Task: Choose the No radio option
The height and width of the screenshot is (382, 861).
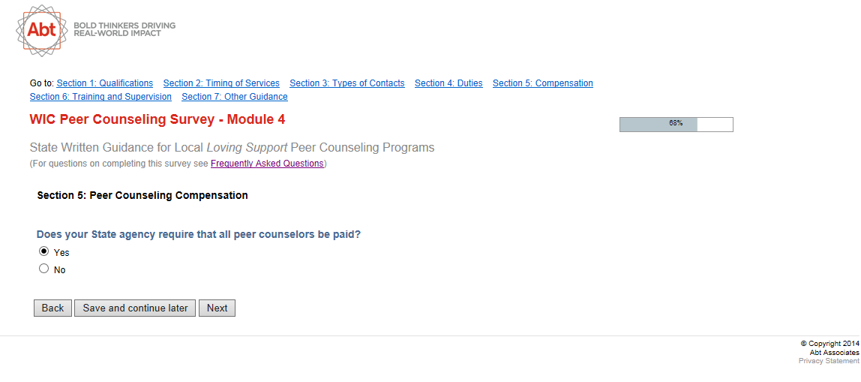Action: click(x=44, y=269)
